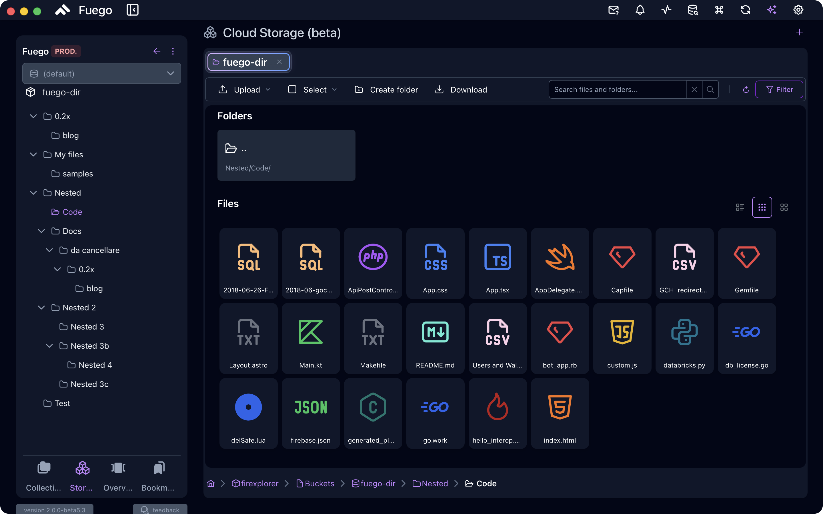Select the Main.kt file
Screen dimensions: 823x514
(311, 339)
